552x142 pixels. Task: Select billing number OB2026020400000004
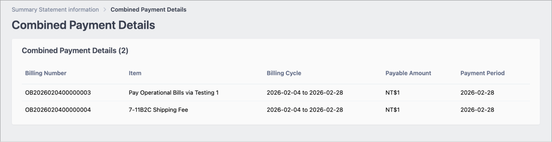click(58, 110)
